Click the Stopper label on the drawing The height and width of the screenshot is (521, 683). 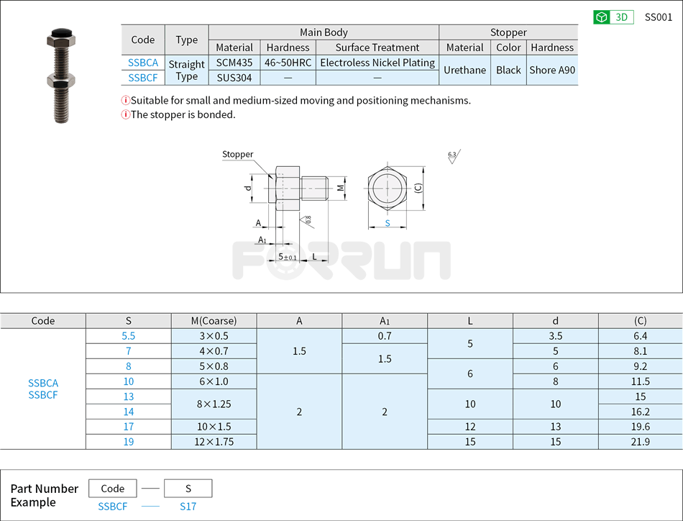237,154
